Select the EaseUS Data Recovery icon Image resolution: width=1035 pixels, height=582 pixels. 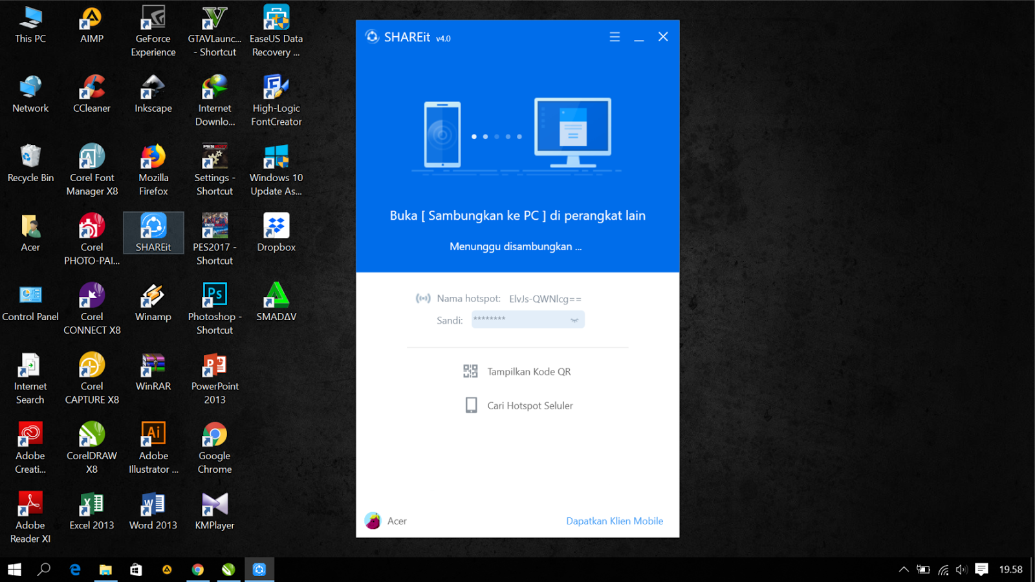276,31
